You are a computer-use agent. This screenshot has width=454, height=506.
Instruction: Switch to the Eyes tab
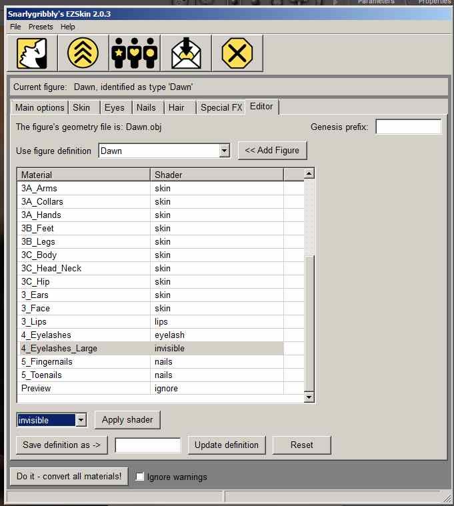pos(115,108)
